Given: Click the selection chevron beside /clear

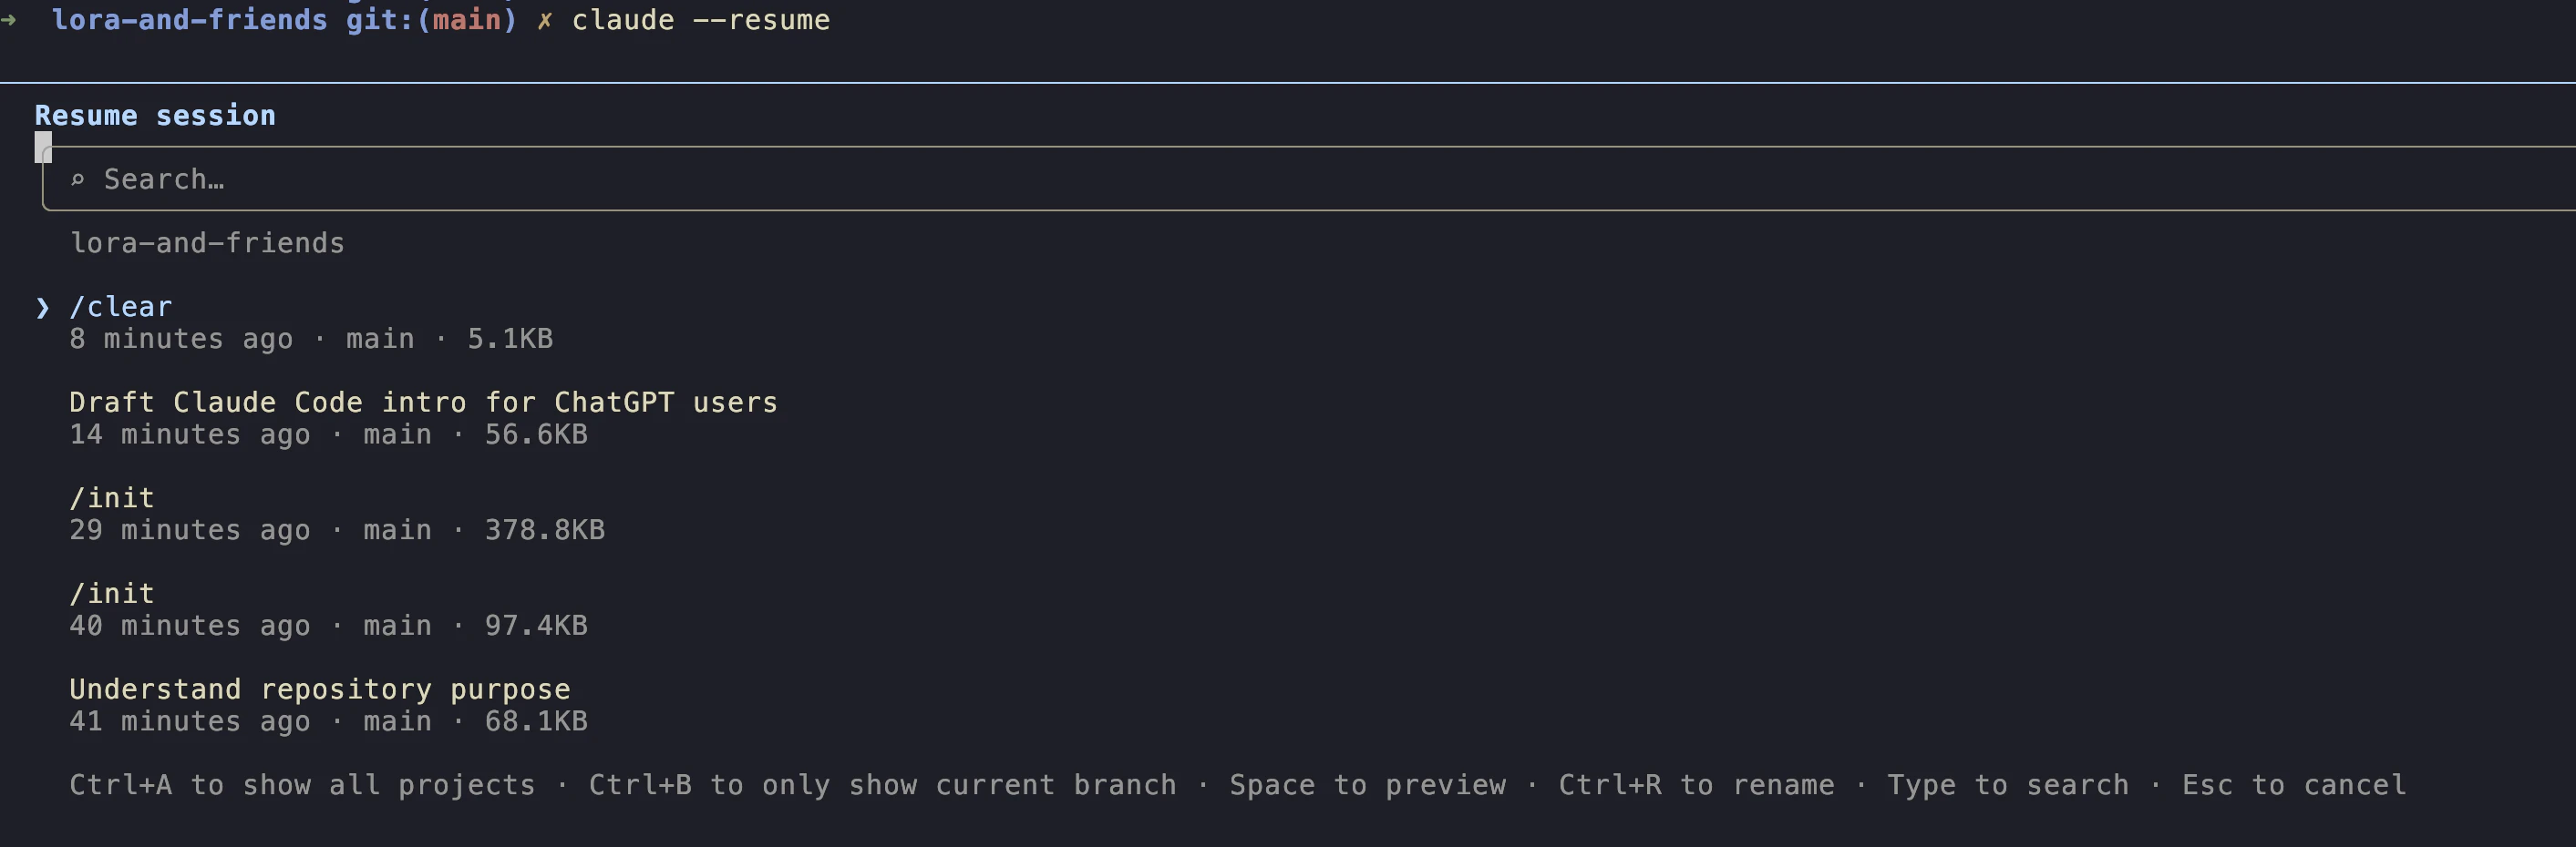Looking at the screenshot, I should tap(42, 308).
